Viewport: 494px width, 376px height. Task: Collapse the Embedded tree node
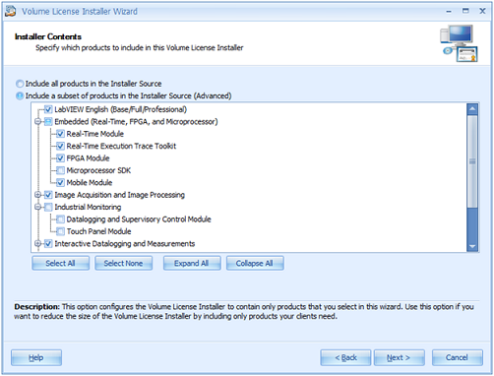37,122
